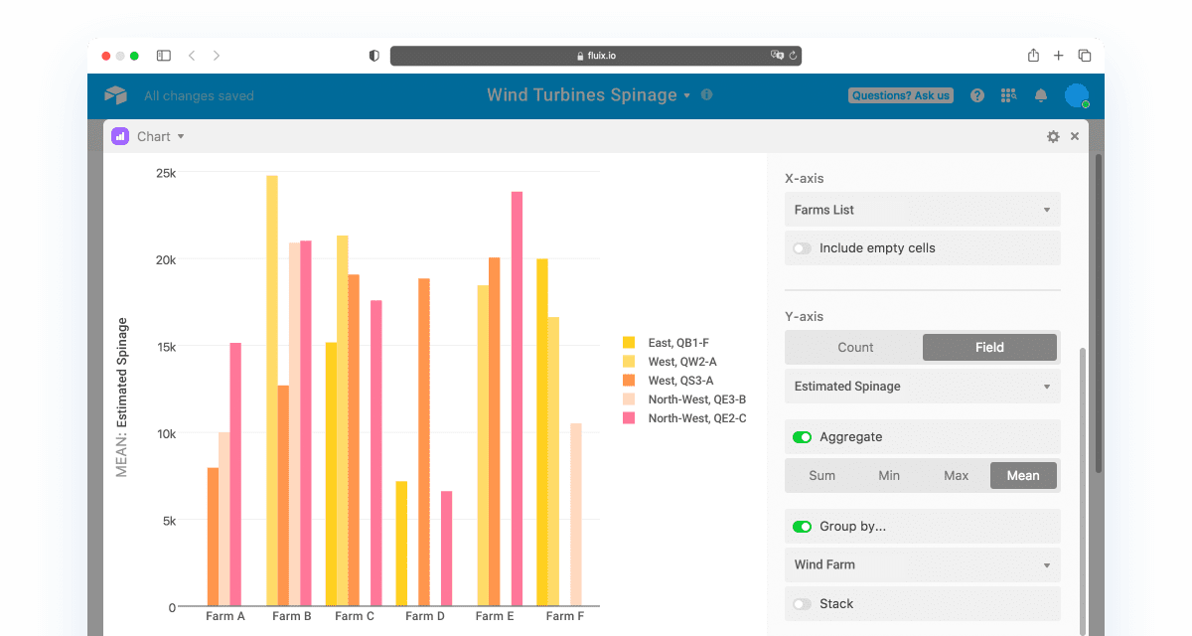1192x636 pixels.
Task: Click the user profile avatar
Action: click(1076, 95)
